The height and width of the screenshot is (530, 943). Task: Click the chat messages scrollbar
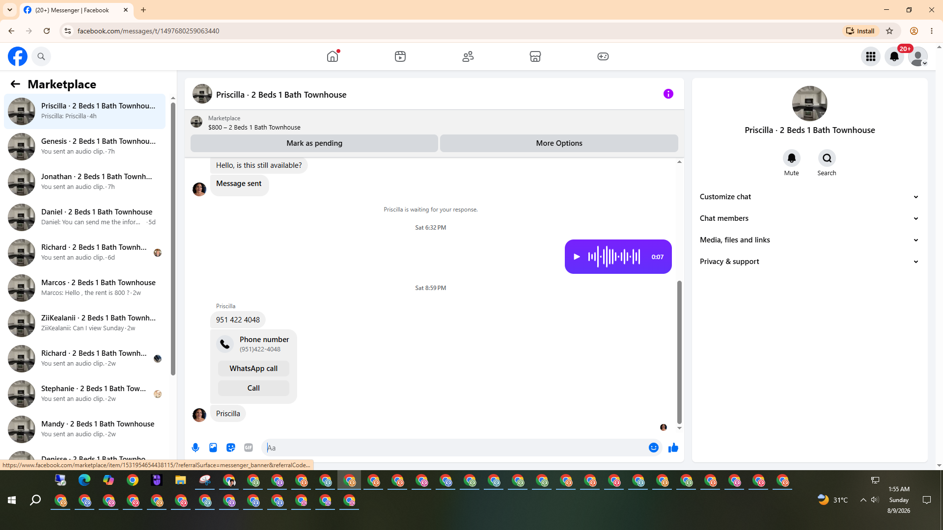coord(679,352)
